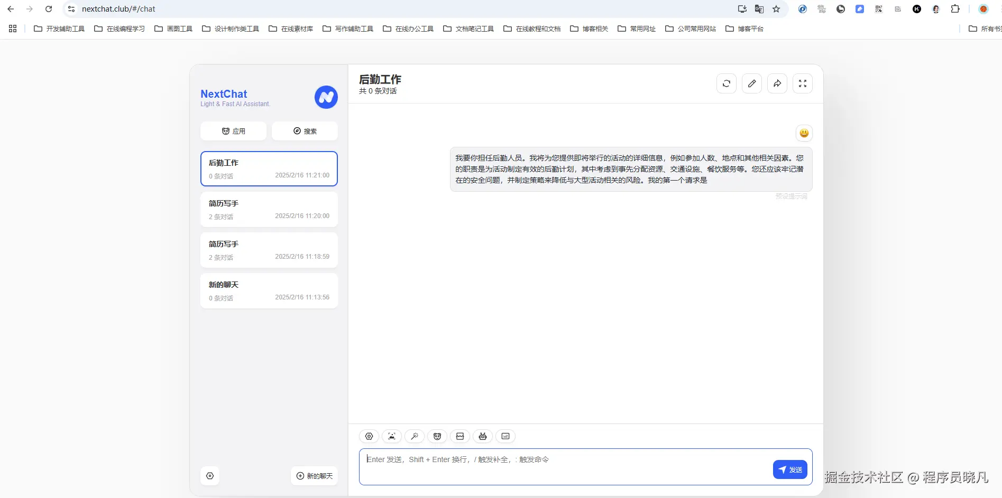Click the smiley avatar beside the message
1002x498 pixels.
point(804,133)
